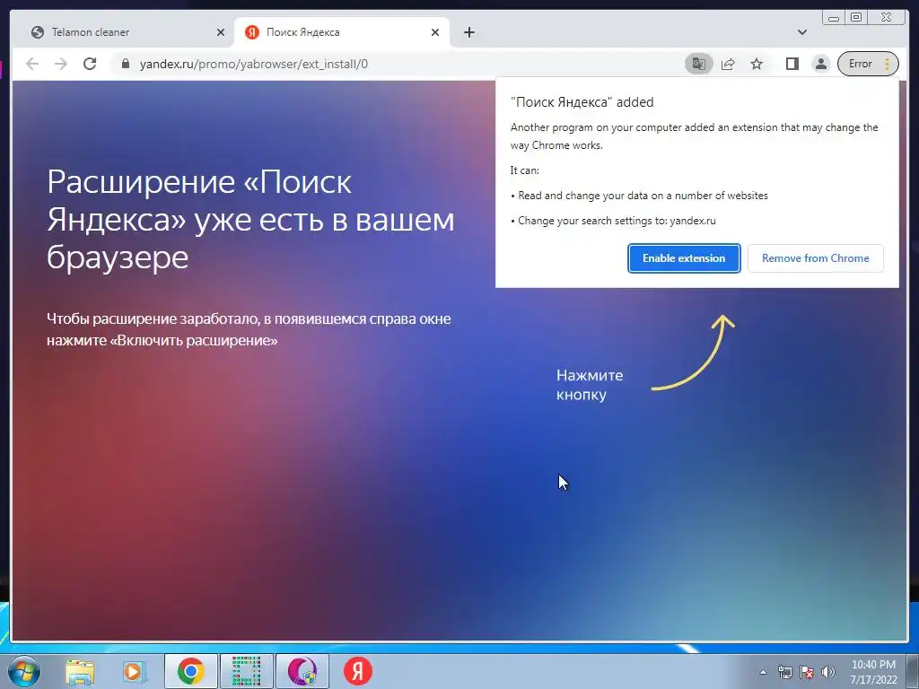Open the purple crescent app in the taskbar
The image size is (919, 689).
pos(302,671)
